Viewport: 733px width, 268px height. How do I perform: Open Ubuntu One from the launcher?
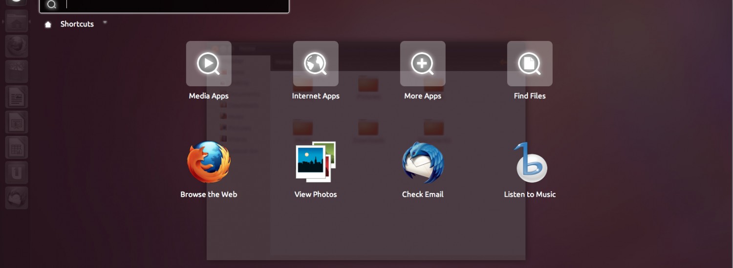click(x=17, y=173)
